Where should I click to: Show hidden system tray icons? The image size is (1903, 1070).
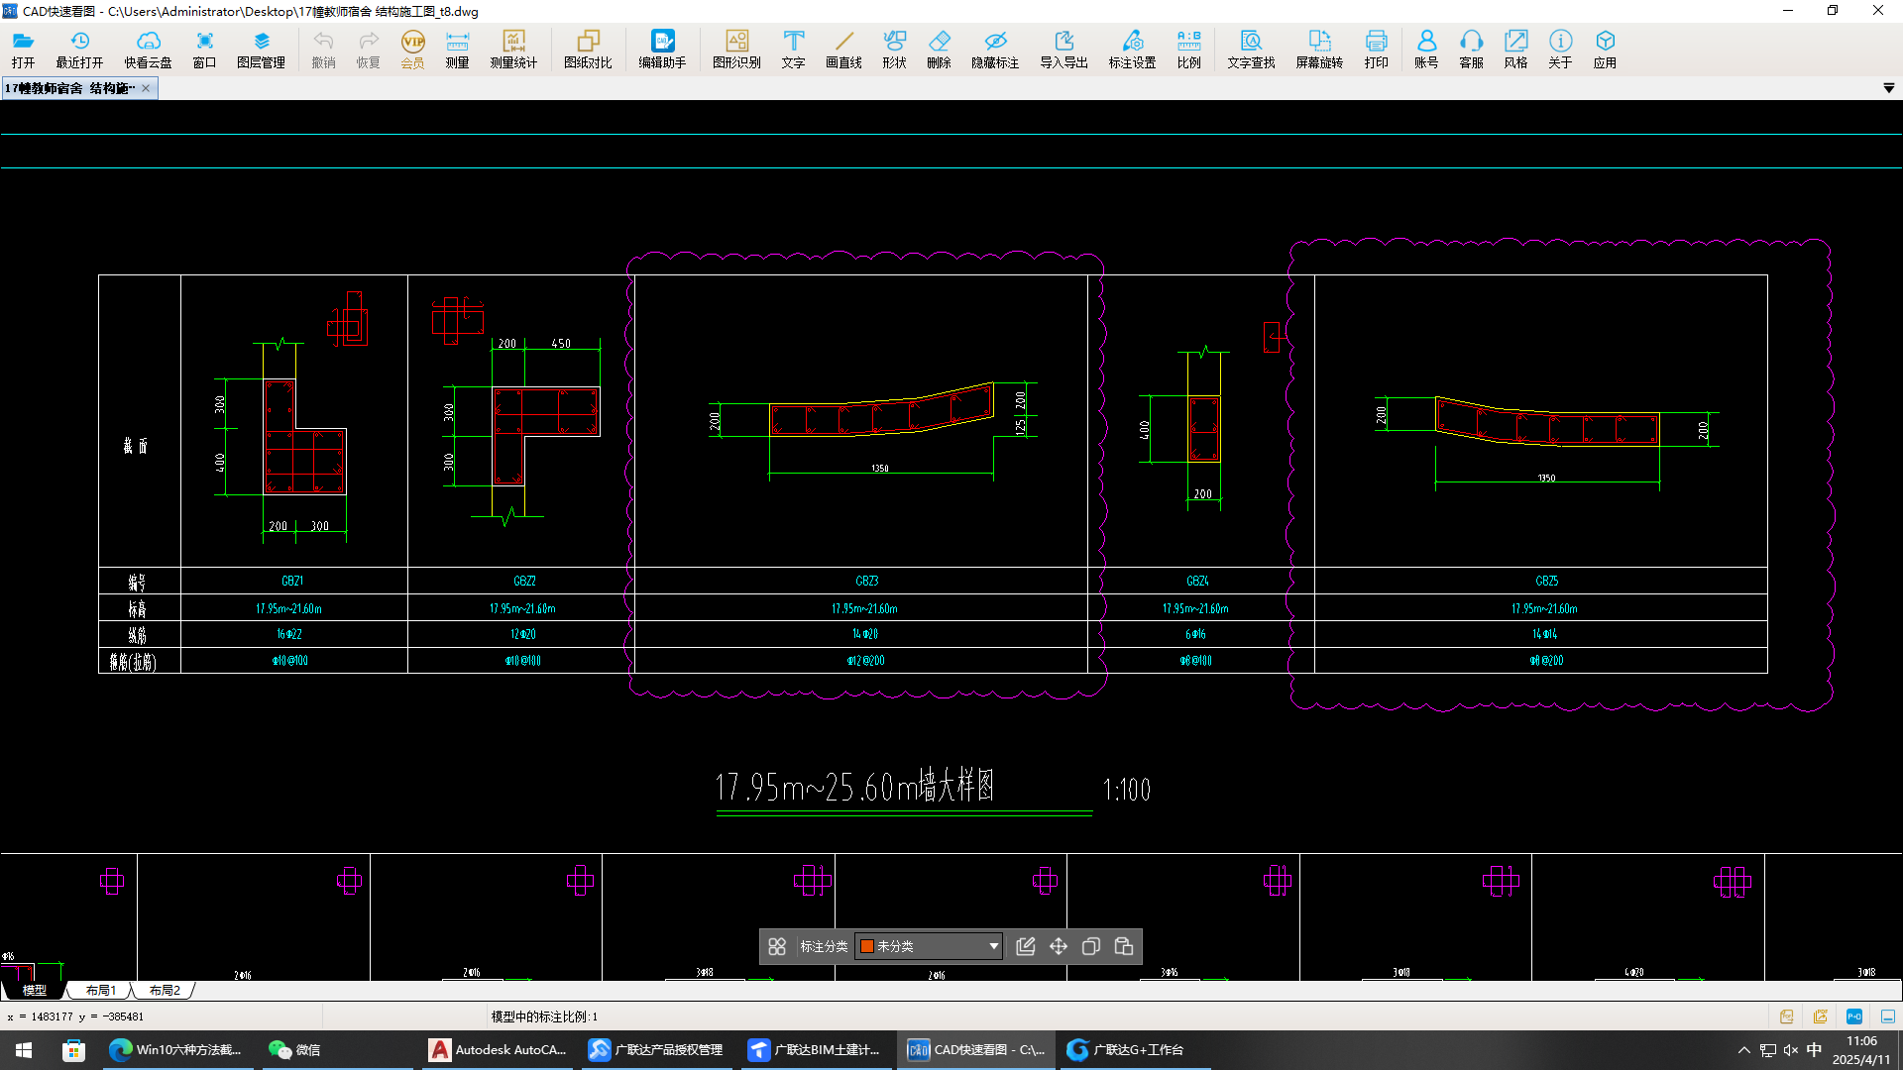tap(1744, 1050)
